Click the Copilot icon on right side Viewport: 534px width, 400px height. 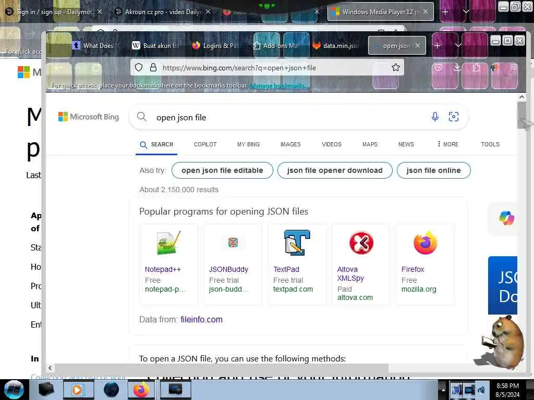[x=506, y=218]
